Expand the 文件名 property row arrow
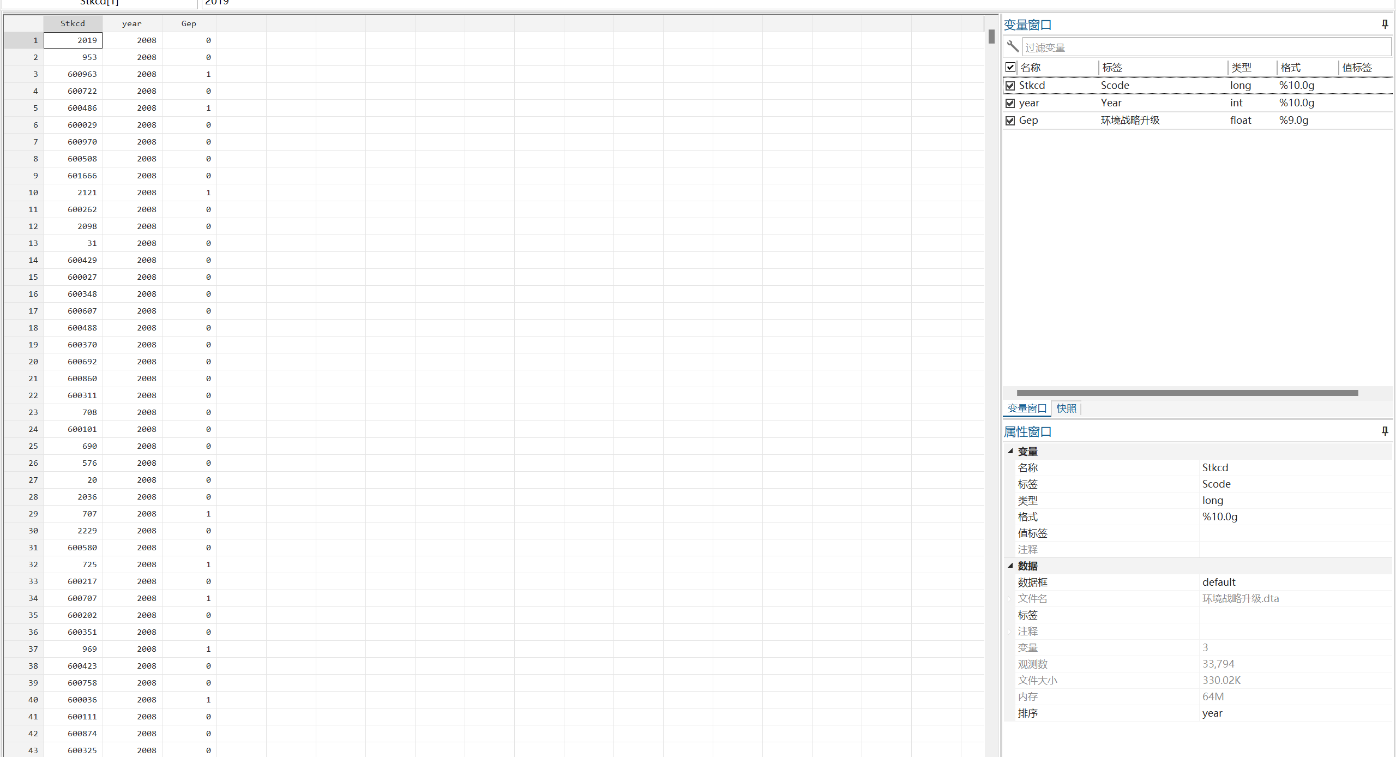 pos(1009,599)
